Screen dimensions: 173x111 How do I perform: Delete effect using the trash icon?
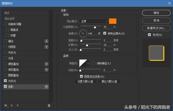click(49, 106)
